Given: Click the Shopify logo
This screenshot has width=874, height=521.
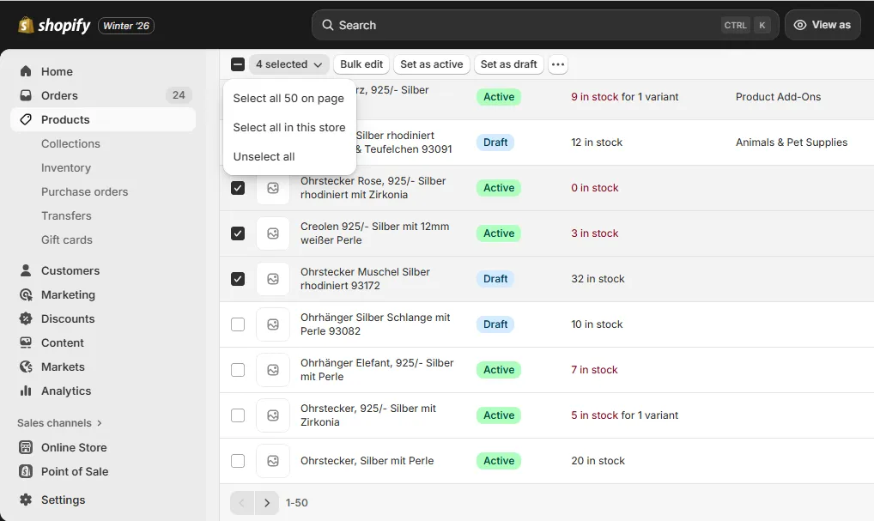Looking at the screenshot, I should (53, 24).
